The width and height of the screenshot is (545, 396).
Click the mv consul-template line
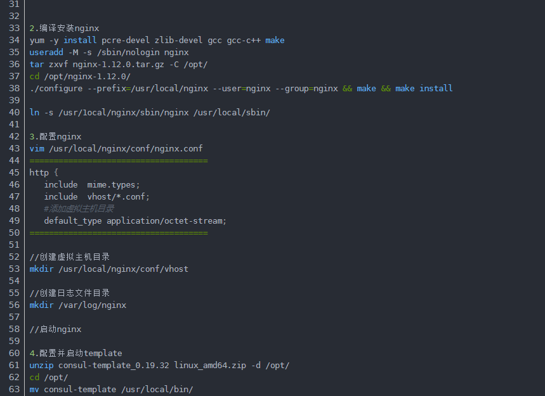111,390
